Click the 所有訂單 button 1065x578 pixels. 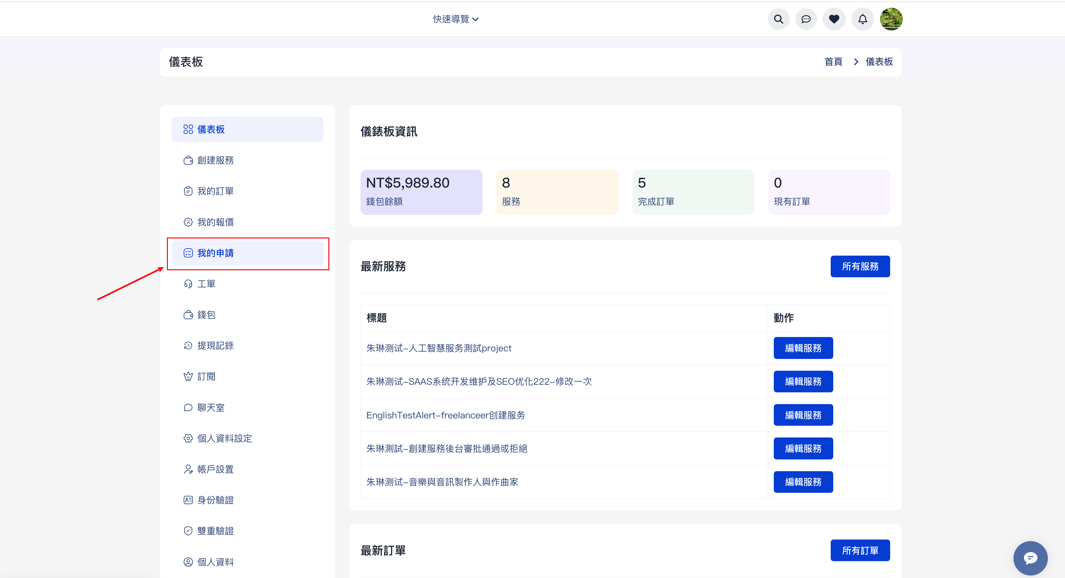[x=860, y=551]
